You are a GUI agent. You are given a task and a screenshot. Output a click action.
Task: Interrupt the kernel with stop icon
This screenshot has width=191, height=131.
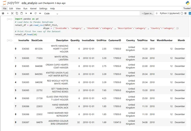pos(31,13)
